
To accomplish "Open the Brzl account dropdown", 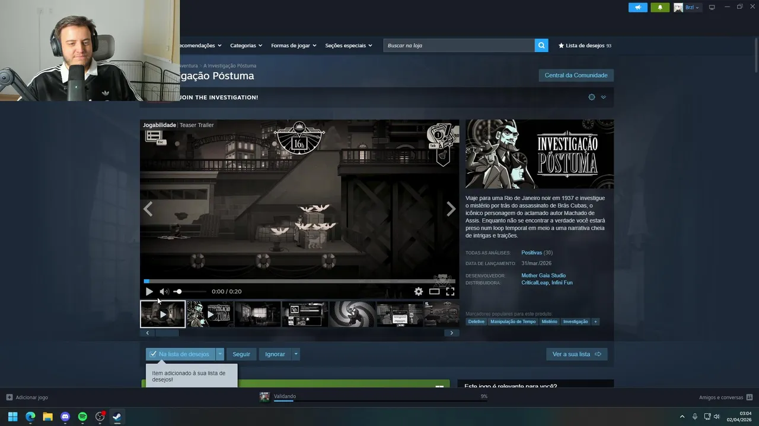I will pyautogui.click(x=687, y=7).
